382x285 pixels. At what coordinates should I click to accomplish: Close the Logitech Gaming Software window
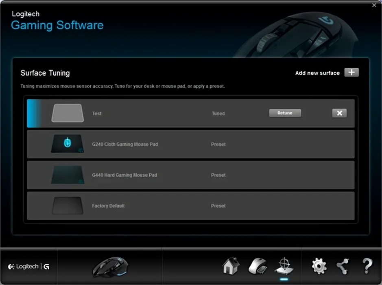(x=374, y=5)
